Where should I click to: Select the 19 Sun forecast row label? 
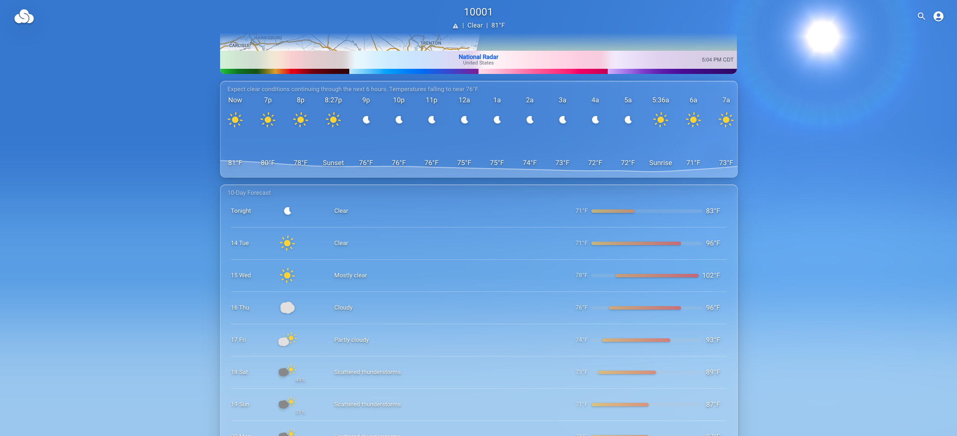[240, 405]
